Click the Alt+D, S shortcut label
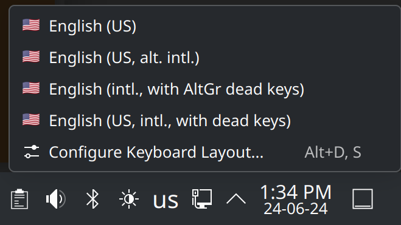 point(333,152)
